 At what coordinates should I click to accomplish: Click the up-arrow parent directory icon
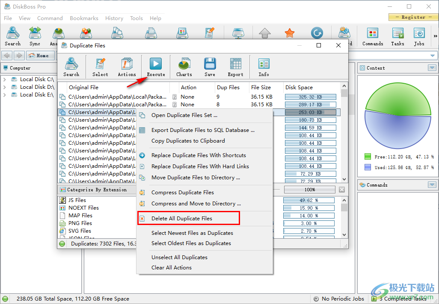point(265,33)
